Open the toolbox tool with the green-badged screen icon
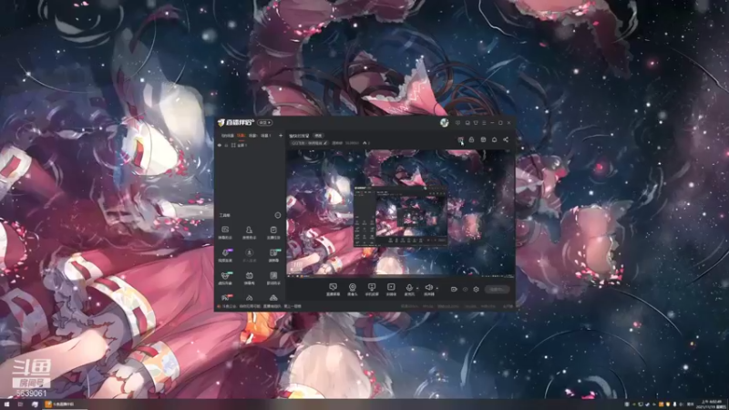This screenshot has height=410, width=729. click(x=273, y=255)
